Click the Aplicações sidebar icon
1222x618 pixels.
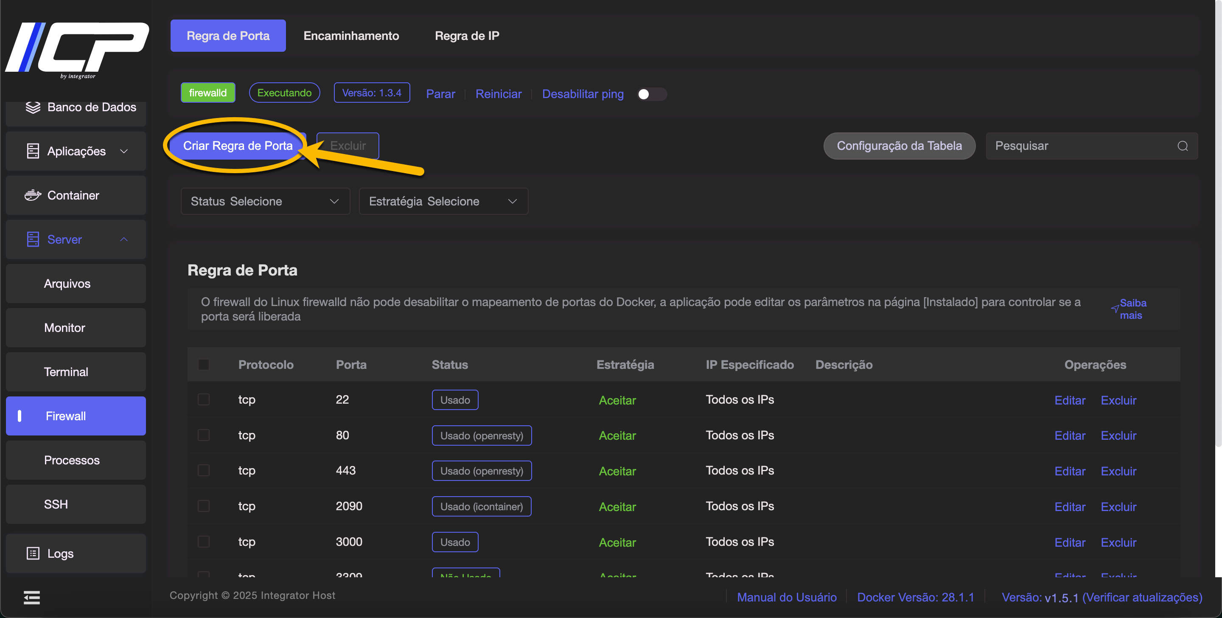(33, 151)
